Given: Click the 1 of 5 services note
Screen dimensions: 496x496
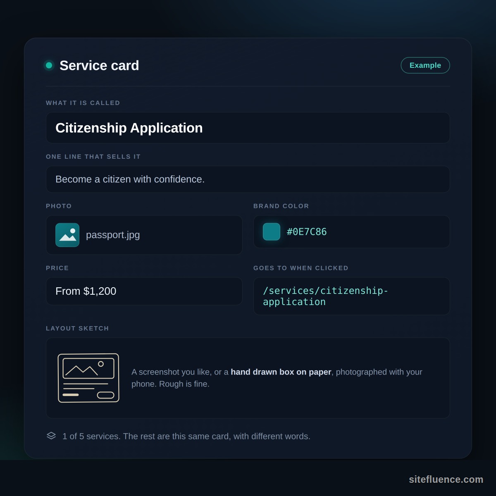Looking at the screenshot, I should point(186,436).
